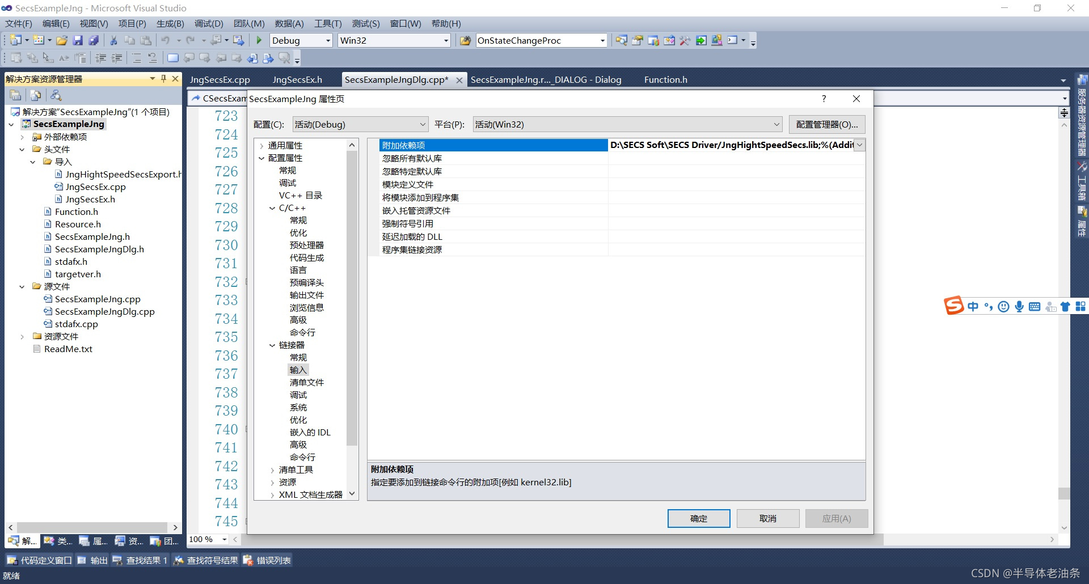Open the 文件(F) menu
The height and width of the screenshot is (584, 1089).
[x=18, y=23]
